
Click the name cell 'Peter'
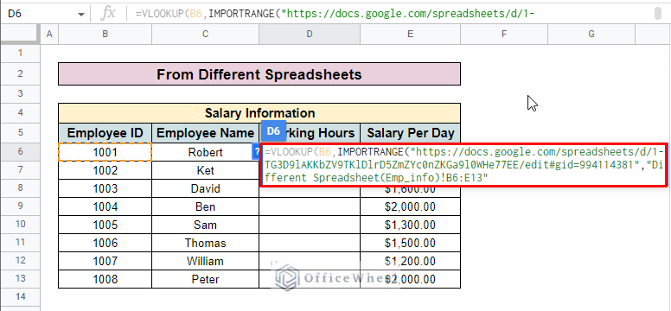tap(206, 279)
